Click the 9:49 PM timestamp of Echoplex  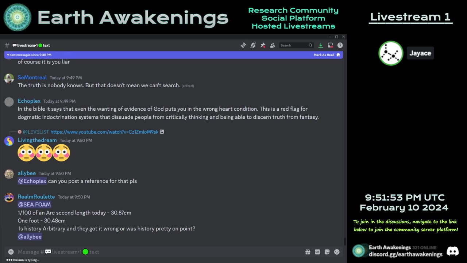coord(59,101)
